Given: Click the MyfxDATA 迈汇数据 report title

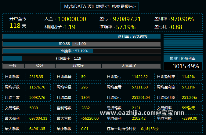Looking at the screenshot, I should click(x=99, y=6).
